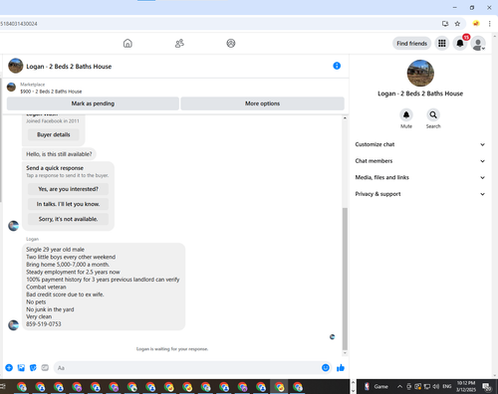Attach a photo using the image icon
This screenshot has width=498, height=394.
tap(21, 367)
